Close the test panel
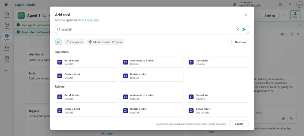This screenshot has height=136, width=304. (298, 34)
